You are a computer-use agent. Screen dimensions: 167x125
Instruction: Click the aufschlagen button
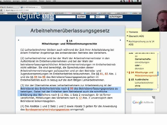115,17
